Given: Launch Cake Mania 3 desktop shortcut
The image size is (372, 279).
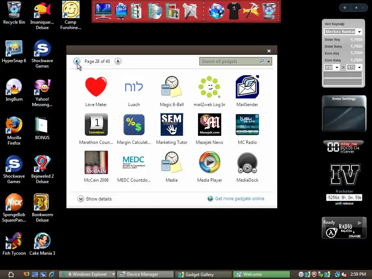Looking at the screenshot, I should click(42, 244).
